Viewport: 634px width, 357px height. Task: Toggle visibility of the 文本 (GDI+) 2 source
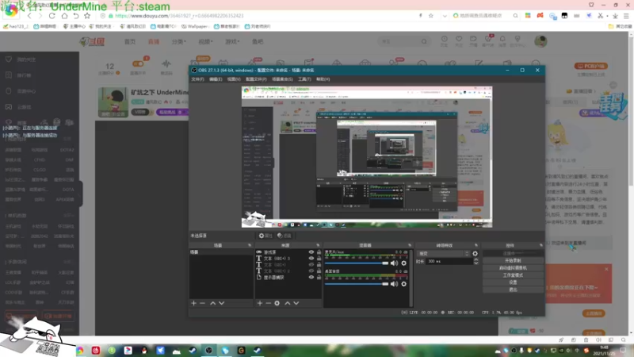pyautogui.click(x=311, y=271)
